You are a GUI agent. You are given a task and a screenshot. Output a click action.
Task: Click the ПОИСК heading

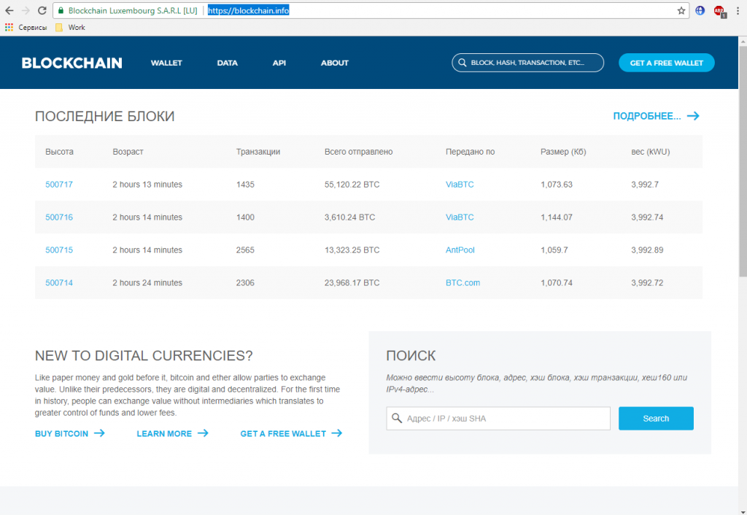(x=411, y=355)
